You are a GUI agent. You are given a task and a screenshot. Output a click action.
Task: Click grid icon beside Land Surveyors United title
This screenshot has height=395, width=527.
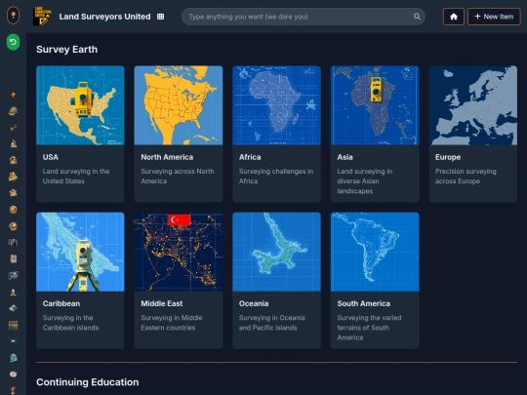(x=161, y=17)
